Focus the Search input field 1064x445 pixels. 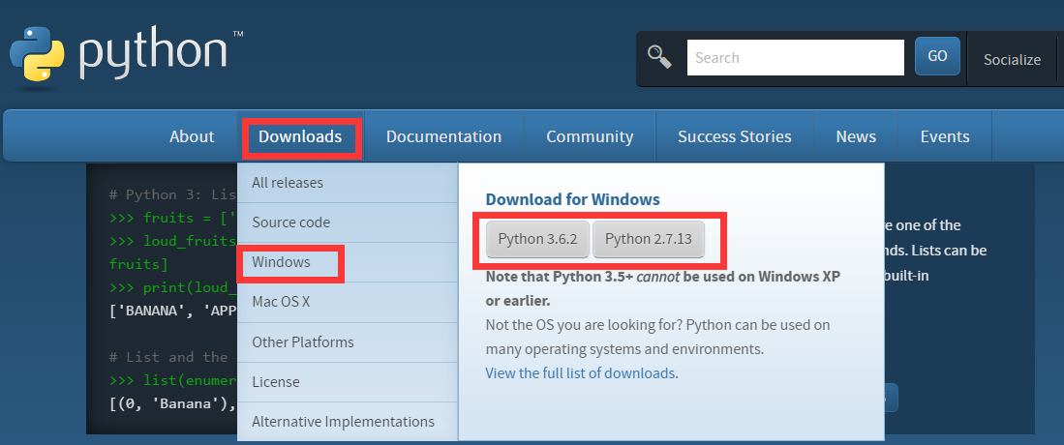(795, 58)
